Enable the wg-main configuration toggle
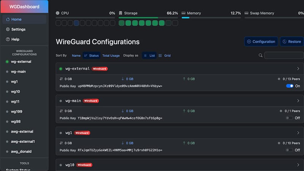 (x=290, y=118)
